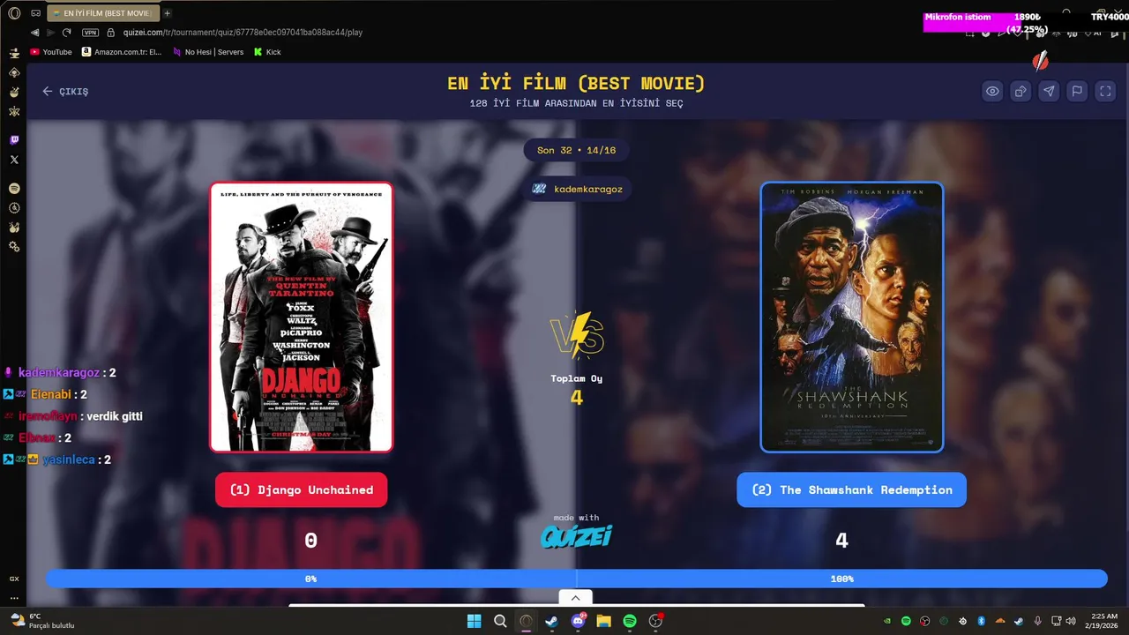Select the Shawshank Redemption poster
Screen dimensions: 1129x635
pyautogui.click(x=852, y=317)
